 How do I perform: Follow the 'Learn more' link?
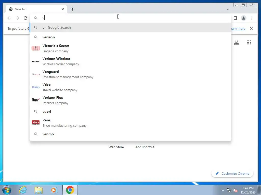[238, 28]
